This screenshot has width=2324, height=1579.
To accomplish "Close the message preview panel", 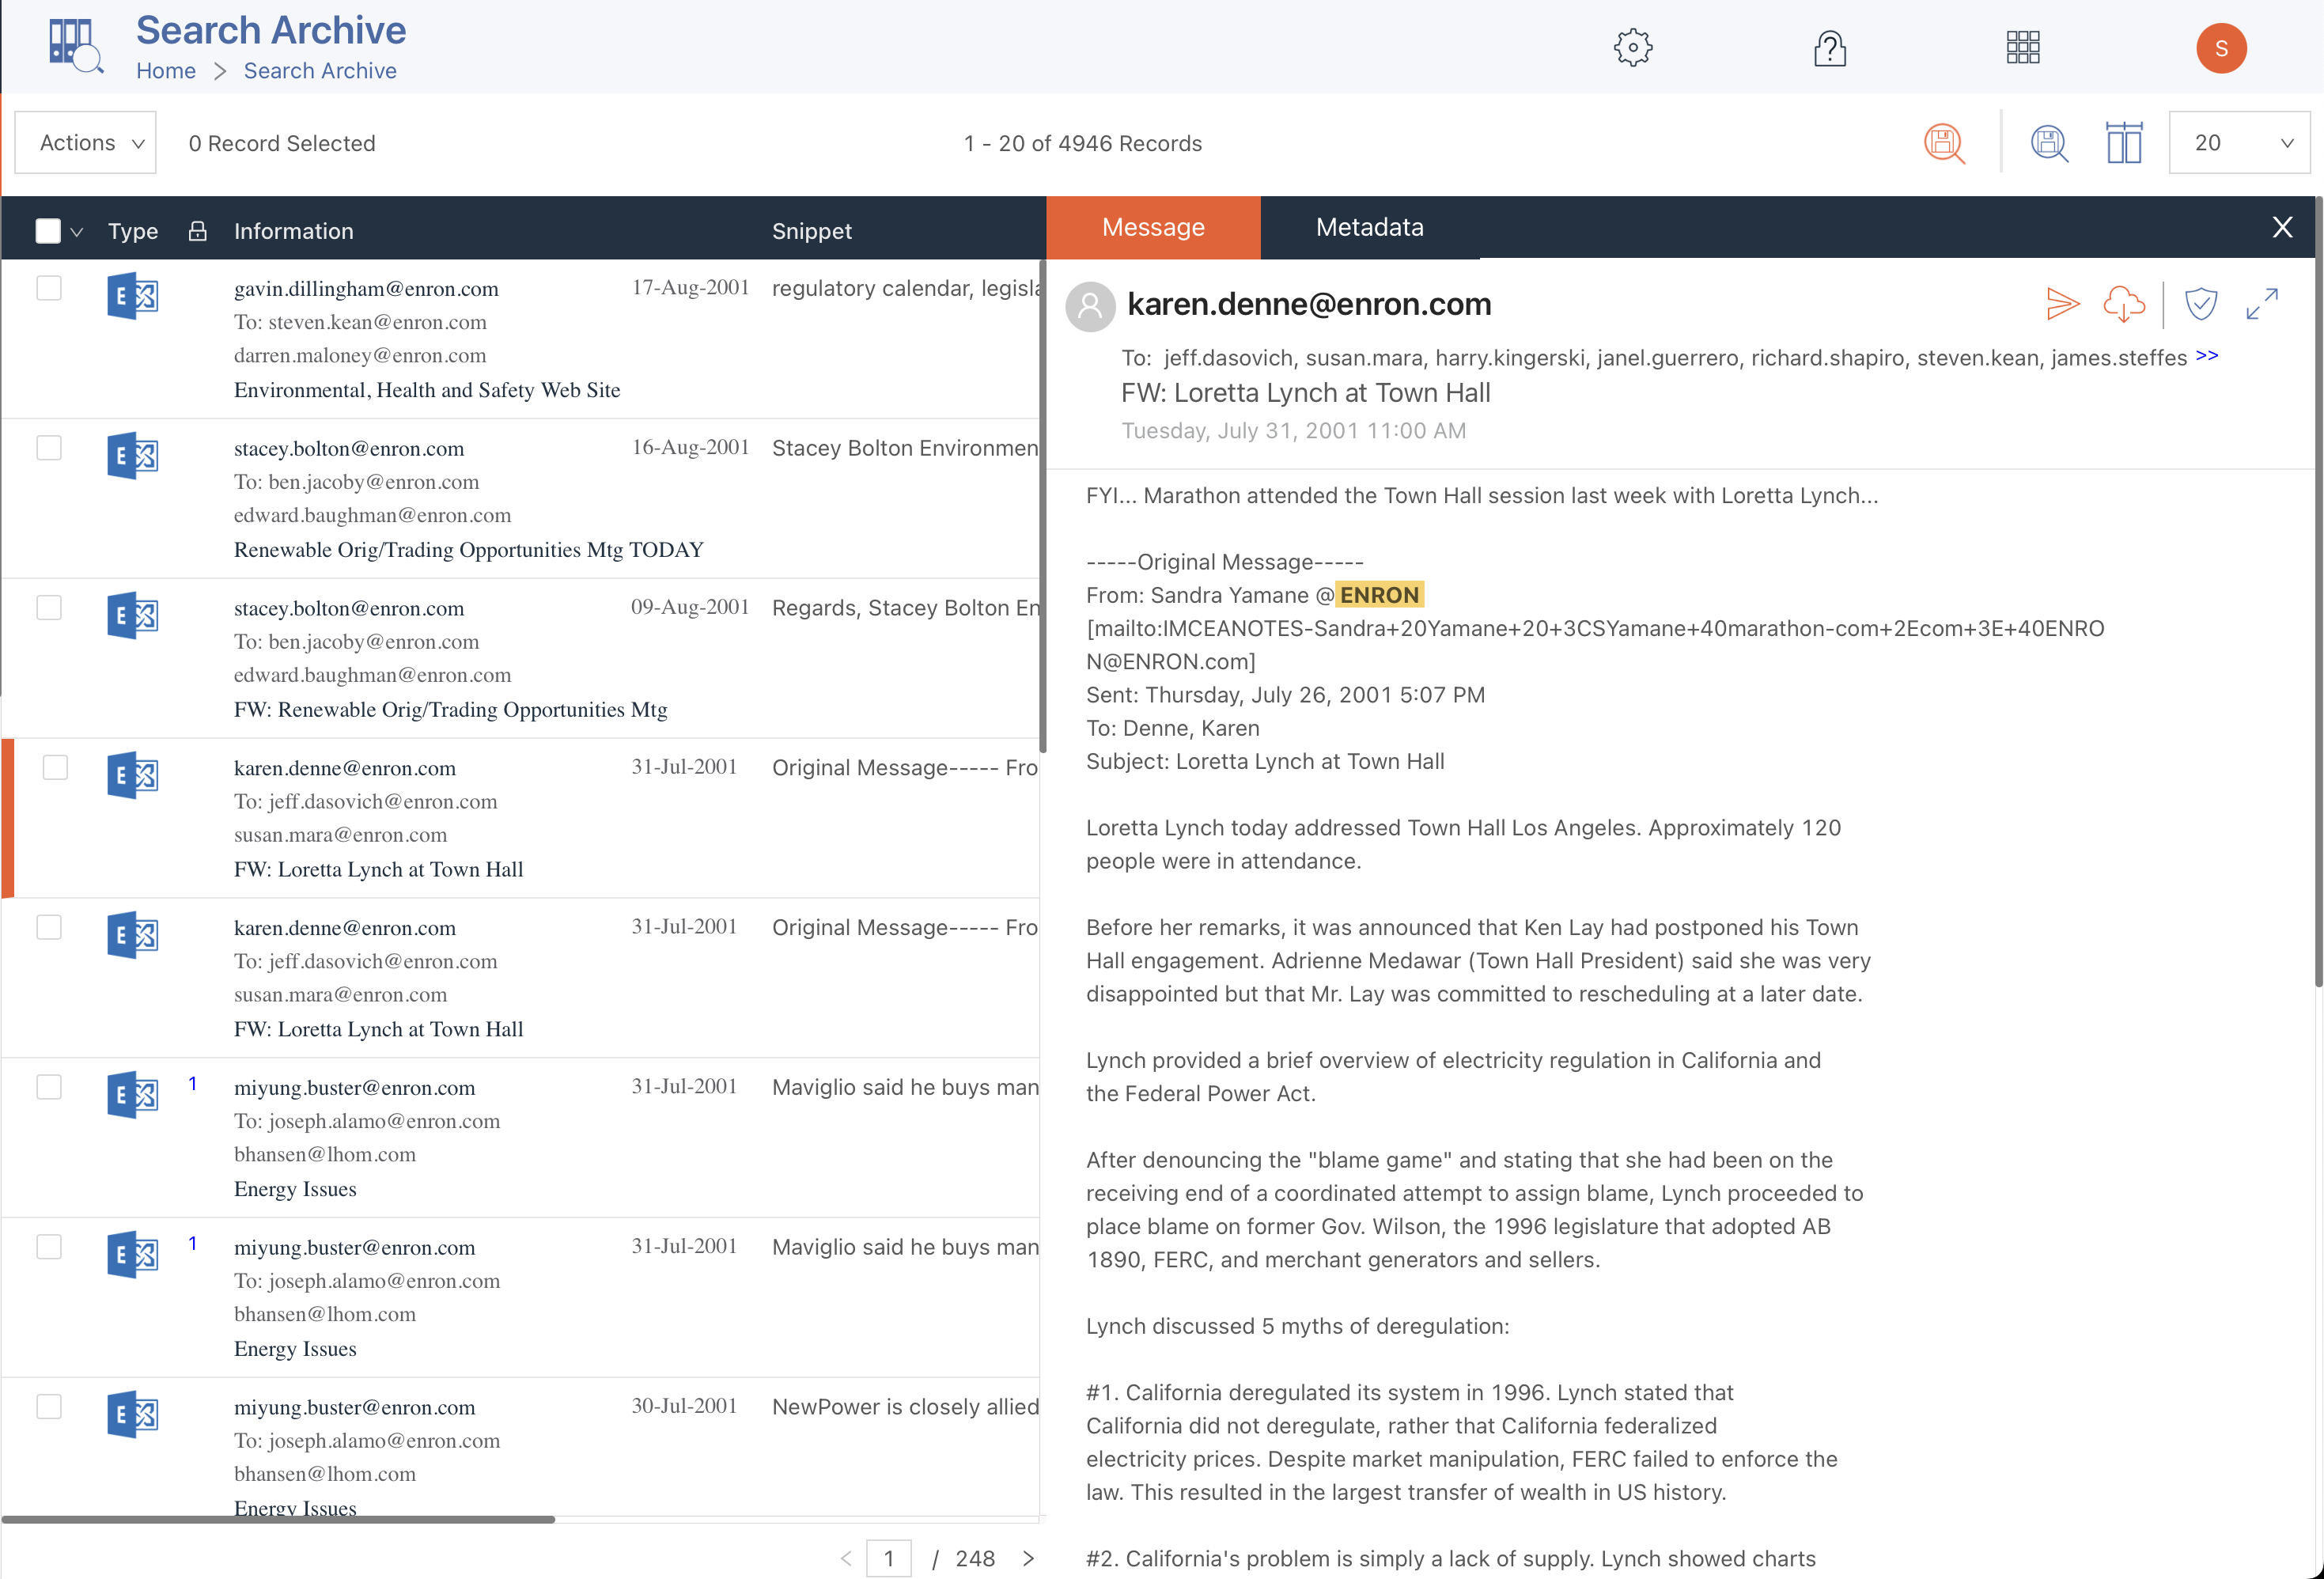I will coord(2282,227).
